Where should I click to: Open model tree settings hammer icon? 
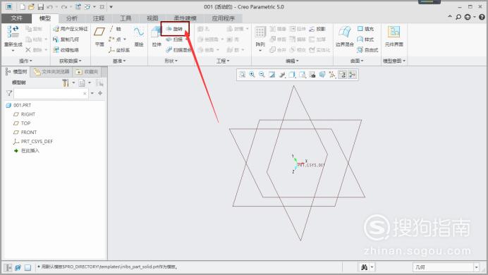coord(66,82)
